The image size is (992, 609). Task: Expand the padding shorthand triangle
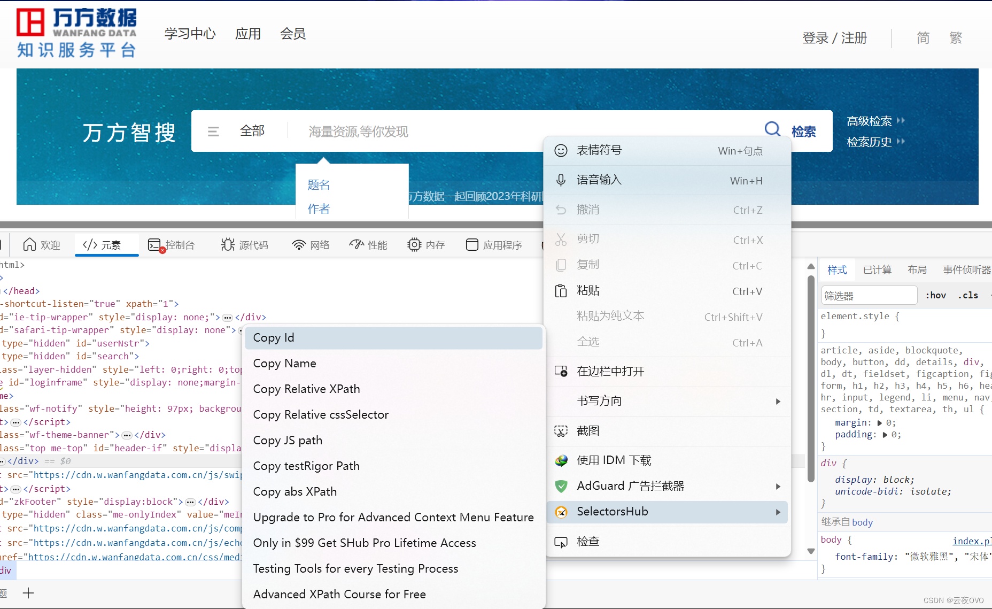coord(885,435)
